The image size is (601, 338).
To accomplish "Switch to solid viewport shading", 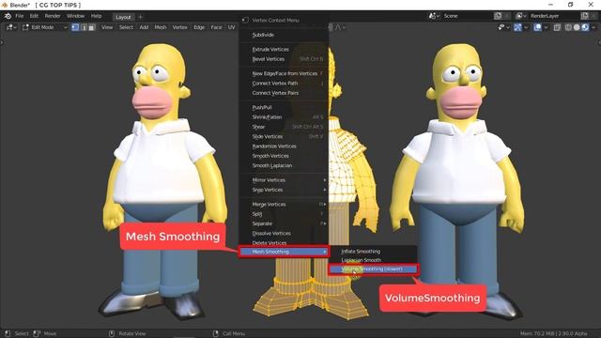I will [577, 27].
